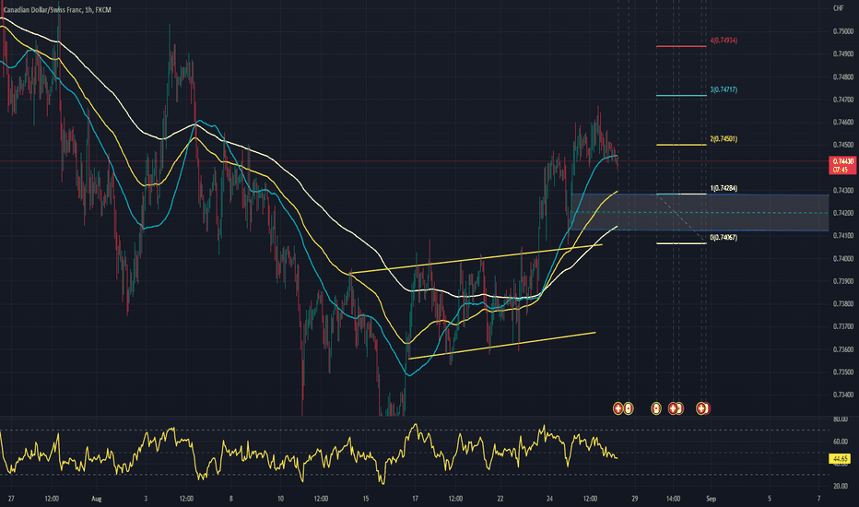Click the chart title Canadian Dollar/Swiss Franc
The height and width of the screenshot is (507, 859).
[41, 10]
